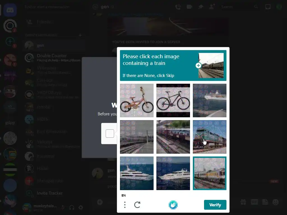Open the red circular server icon

tap(10, 60)
